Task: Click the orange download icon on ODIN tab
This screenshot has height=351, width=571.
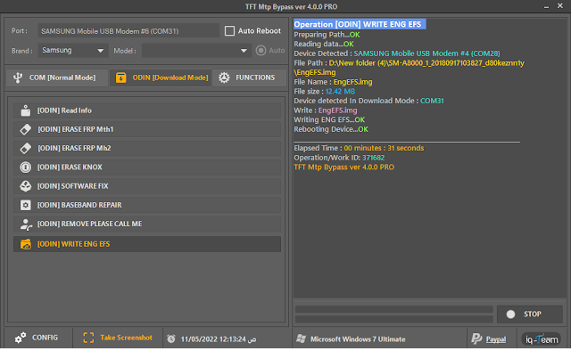Action: tap(121, 78)
